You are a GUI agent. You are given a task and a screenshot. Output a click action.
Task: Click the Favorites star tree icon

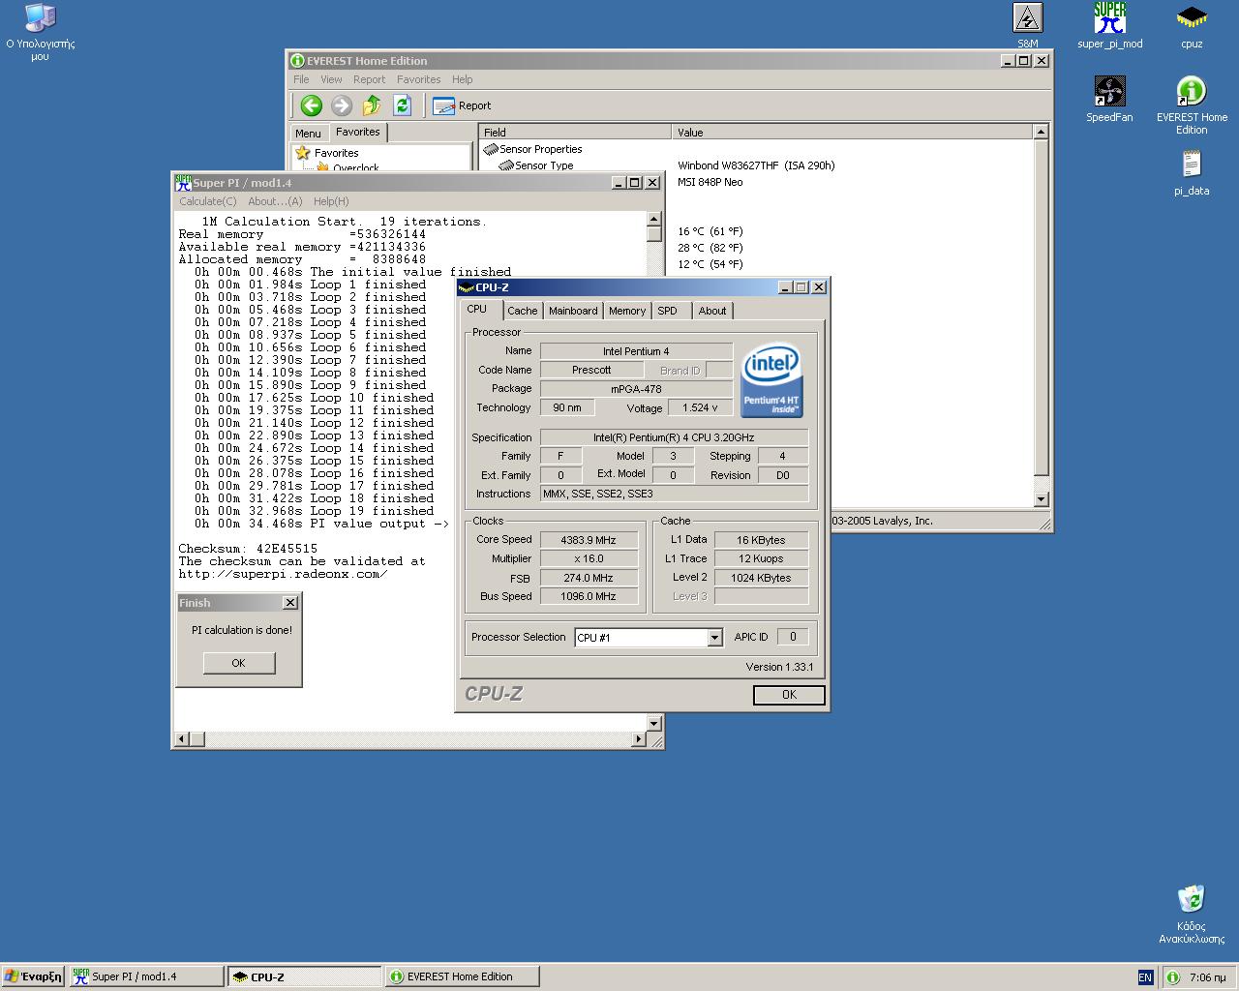(303, 153)
